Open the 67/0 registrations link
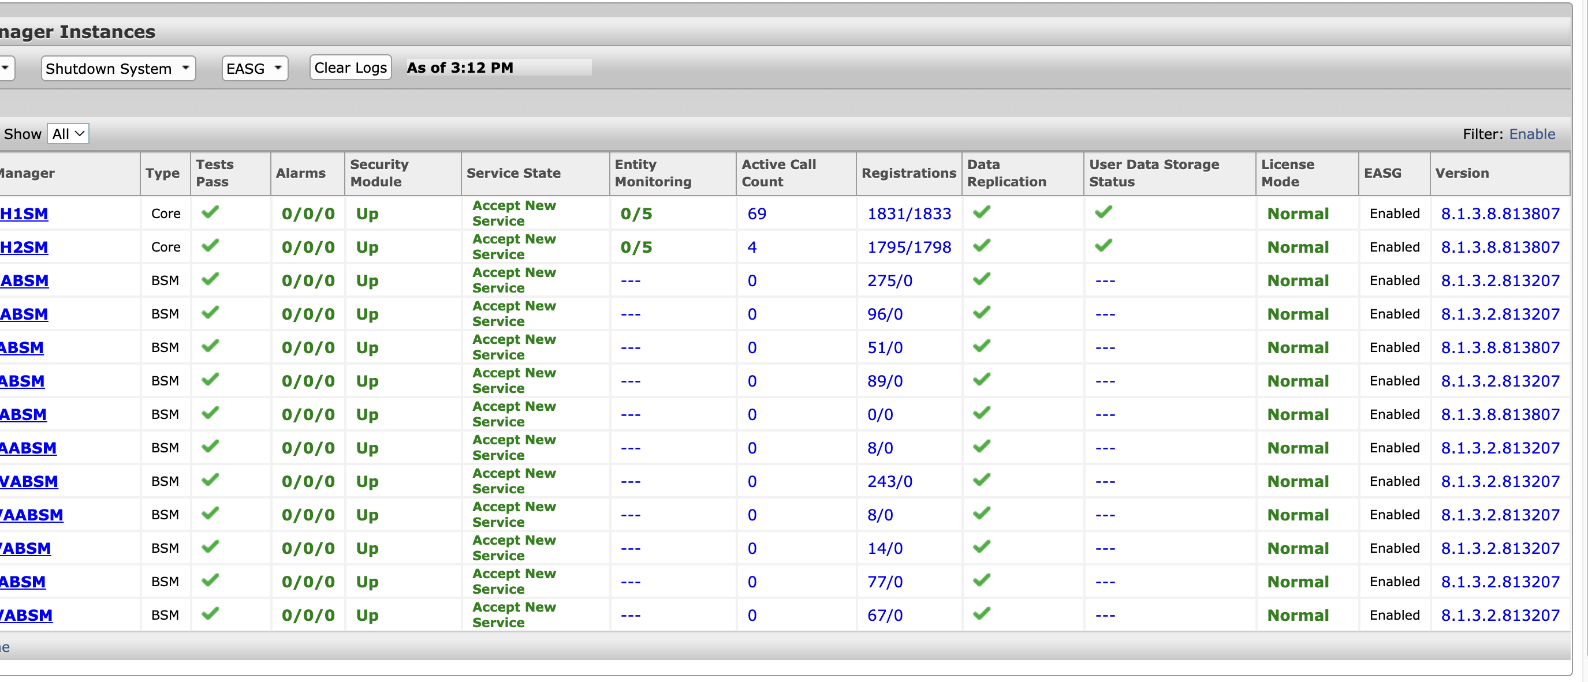 885,616
